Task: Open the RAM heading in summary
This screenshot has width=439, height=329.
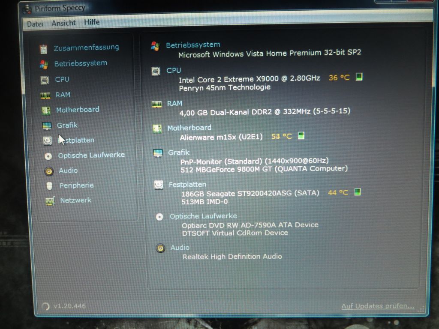Action: tap(174, 104)
